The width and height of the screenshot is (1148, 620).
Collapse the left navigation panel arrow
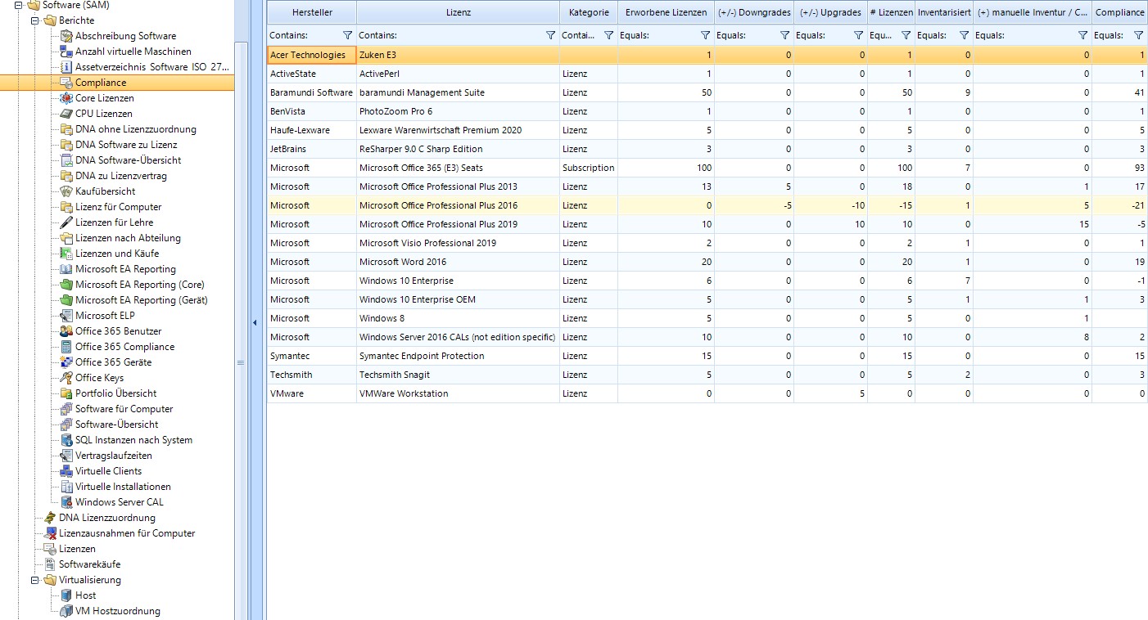pyautogui.click(x=254, y=323)
